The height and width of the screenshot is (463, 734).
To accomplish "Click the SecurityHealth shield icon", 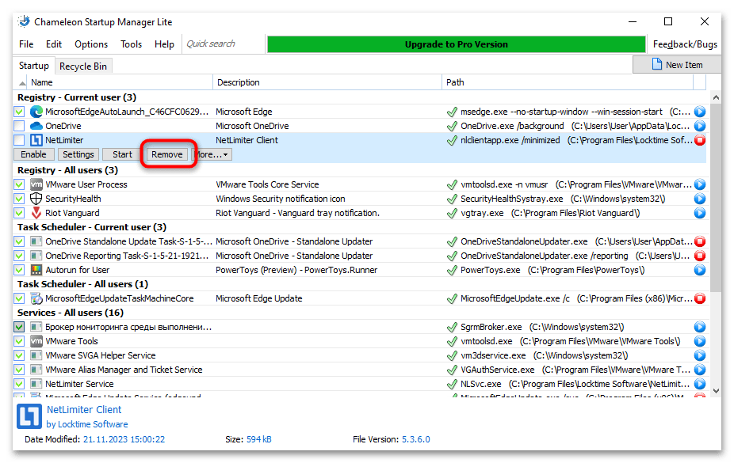I will 36,199.
